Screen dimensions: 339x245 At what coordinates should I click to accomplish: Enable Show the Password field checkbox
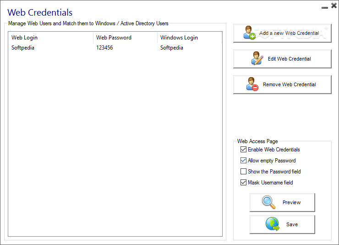pos(243,172)
